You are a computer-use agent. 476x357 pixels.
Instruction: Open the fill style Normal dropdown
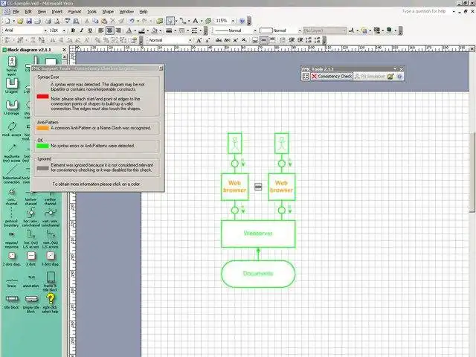(x=300, y=30)
